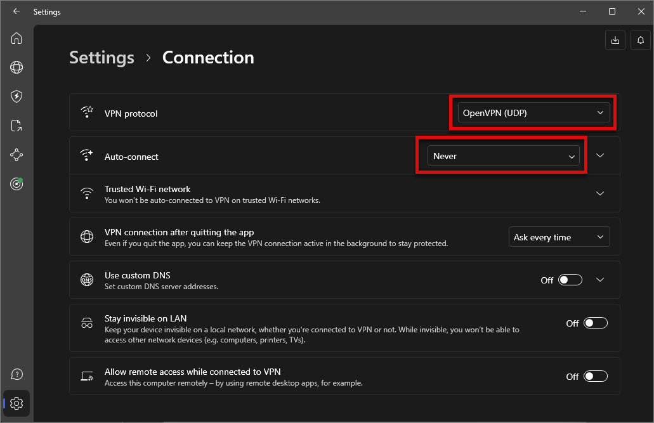The image size is (654, 423).
Task: Open the globe servers icon in sidebar
Action: (x=16, y=67)
